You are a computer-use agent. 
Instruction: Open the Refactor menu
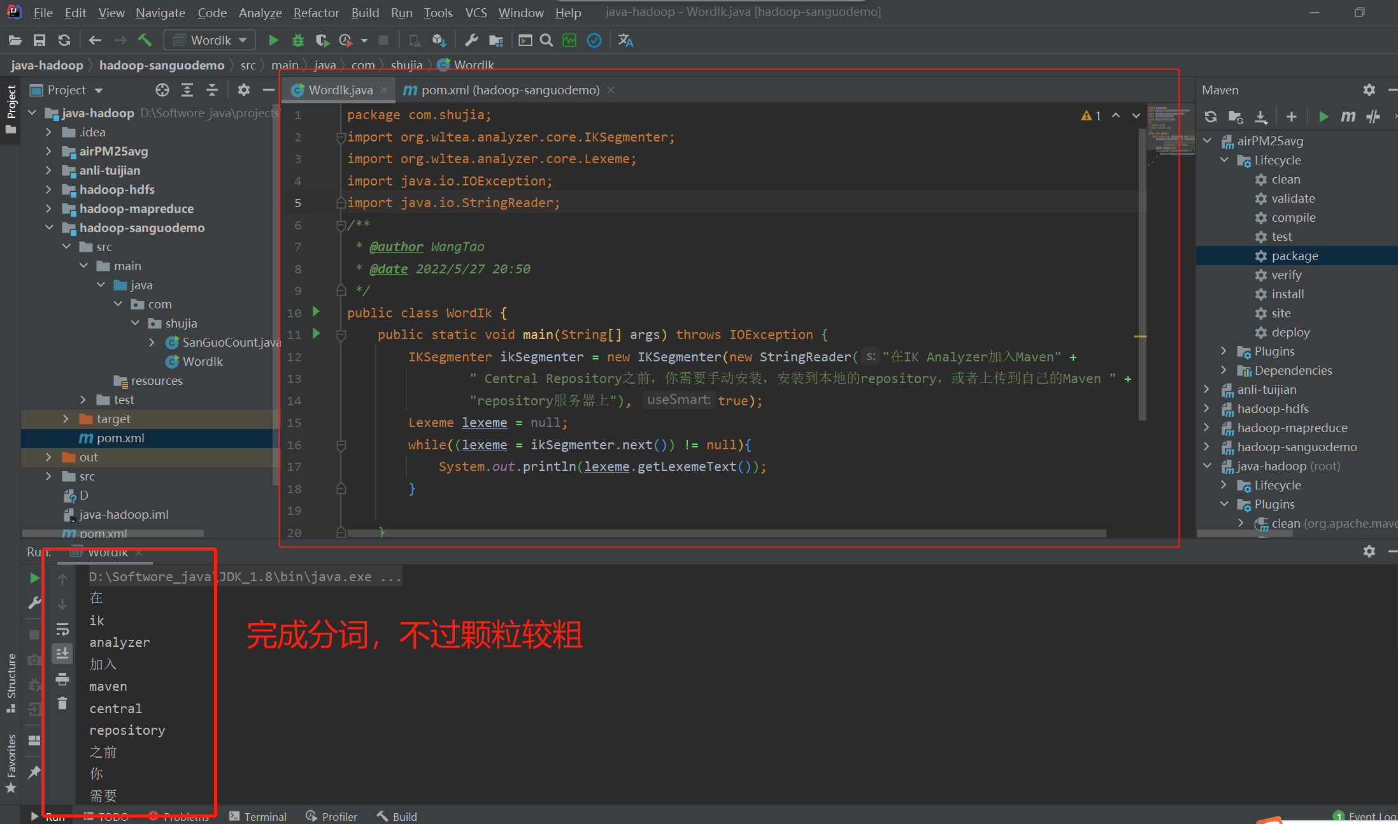pyautogui.click(x=316, y=13)
